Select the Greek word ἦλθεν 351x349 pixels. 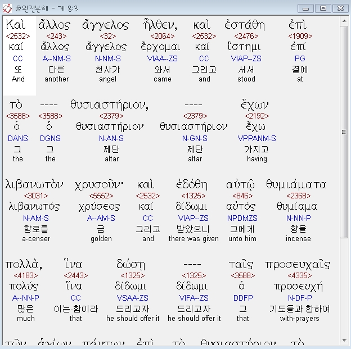[160, 24]
